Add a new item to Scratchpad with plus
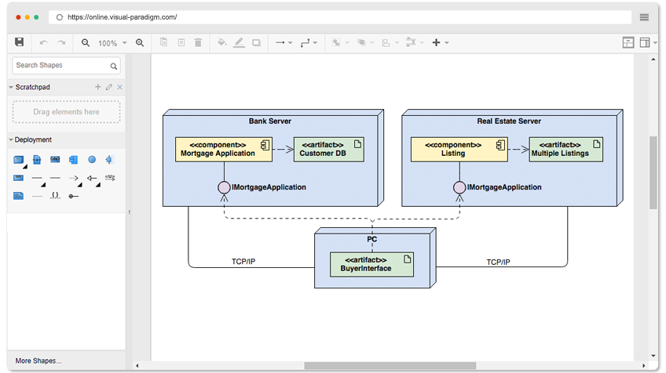Image resolution: width=666 pixels, height=373 pixels. coord(98,87)
